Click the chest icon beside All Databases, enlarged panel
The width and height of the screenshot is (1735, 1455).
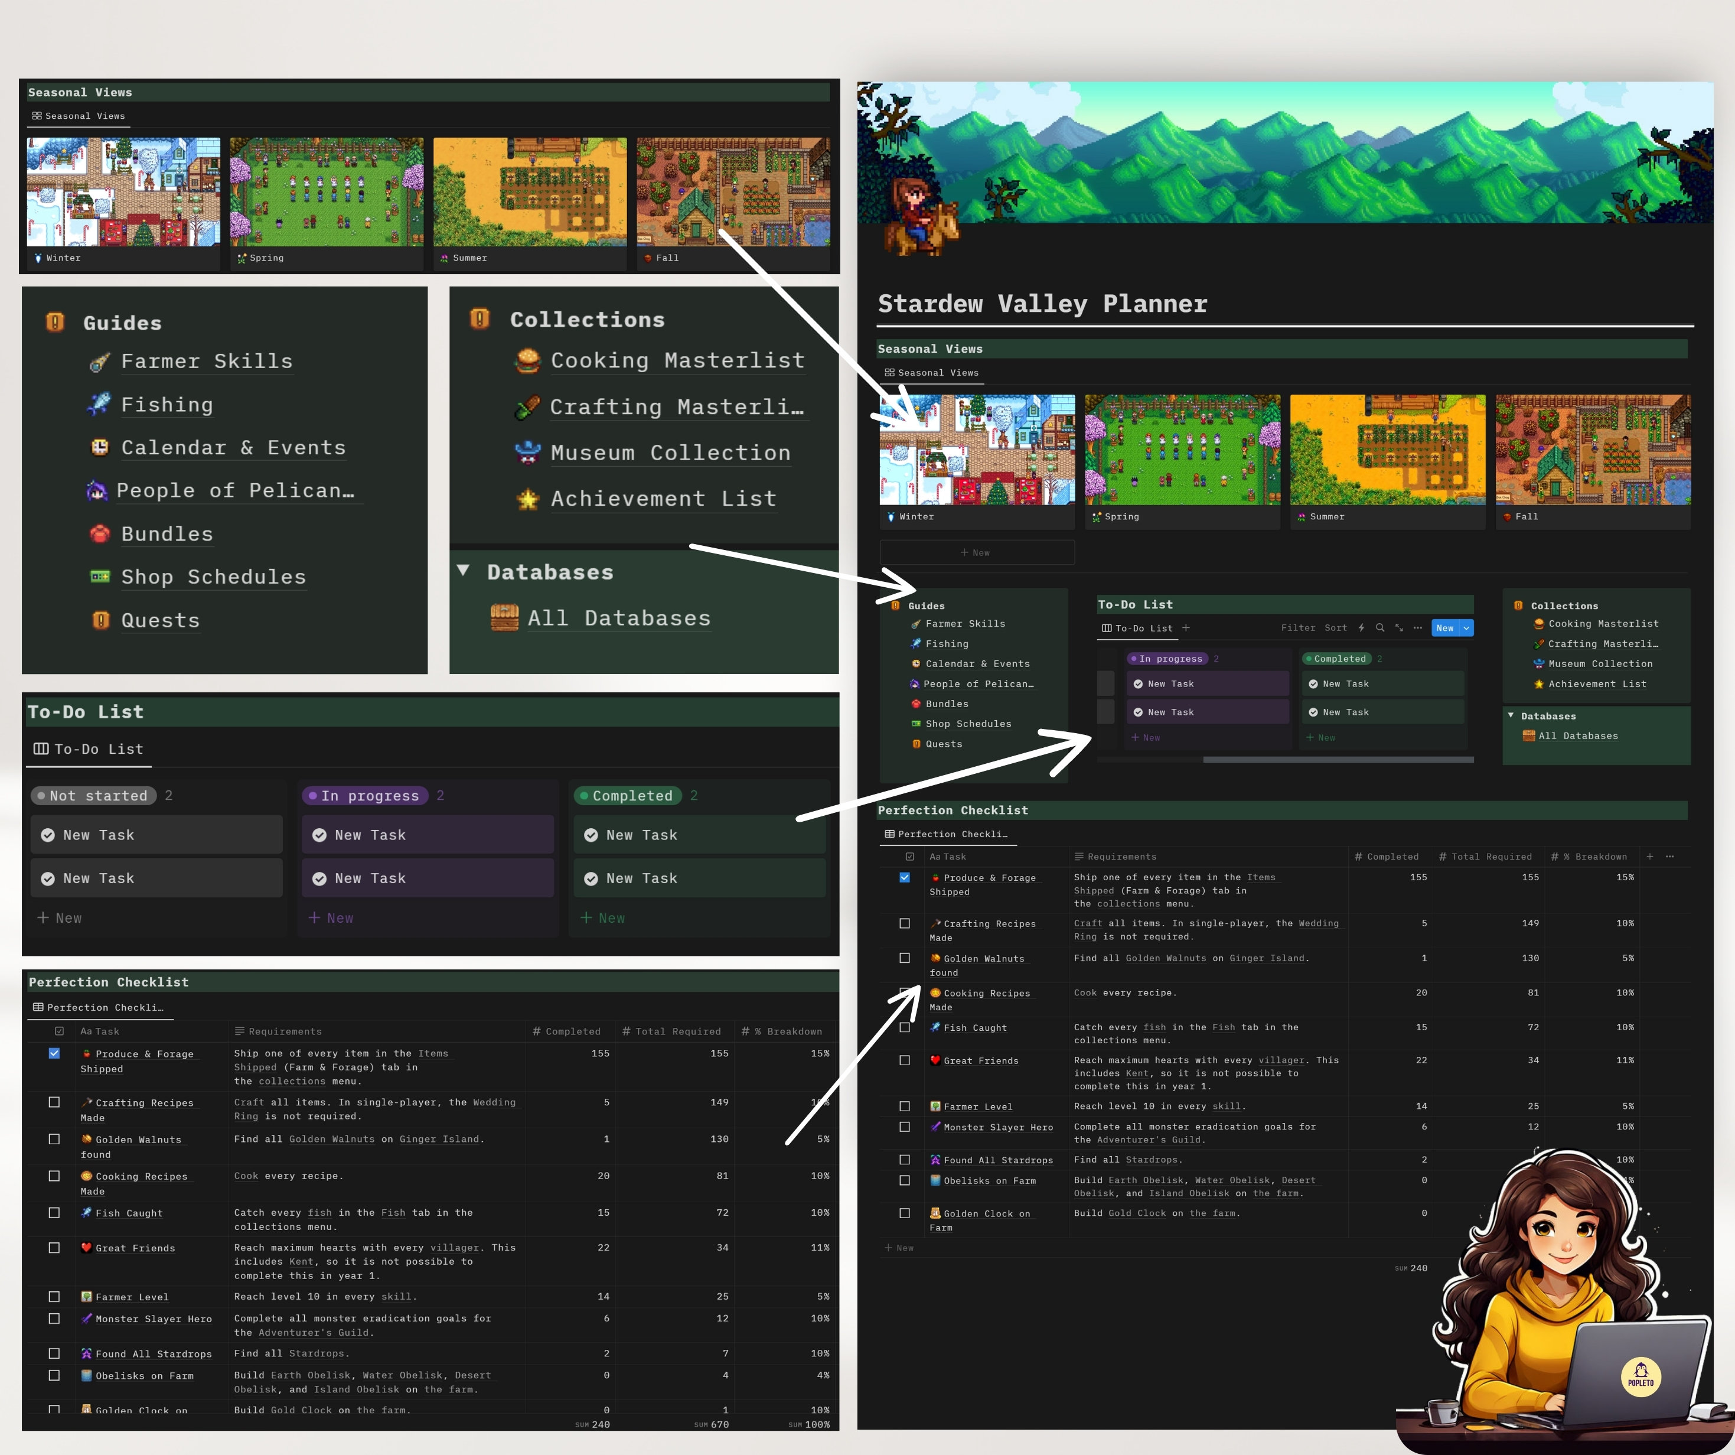pyautogui.click(x=505, y=619)
